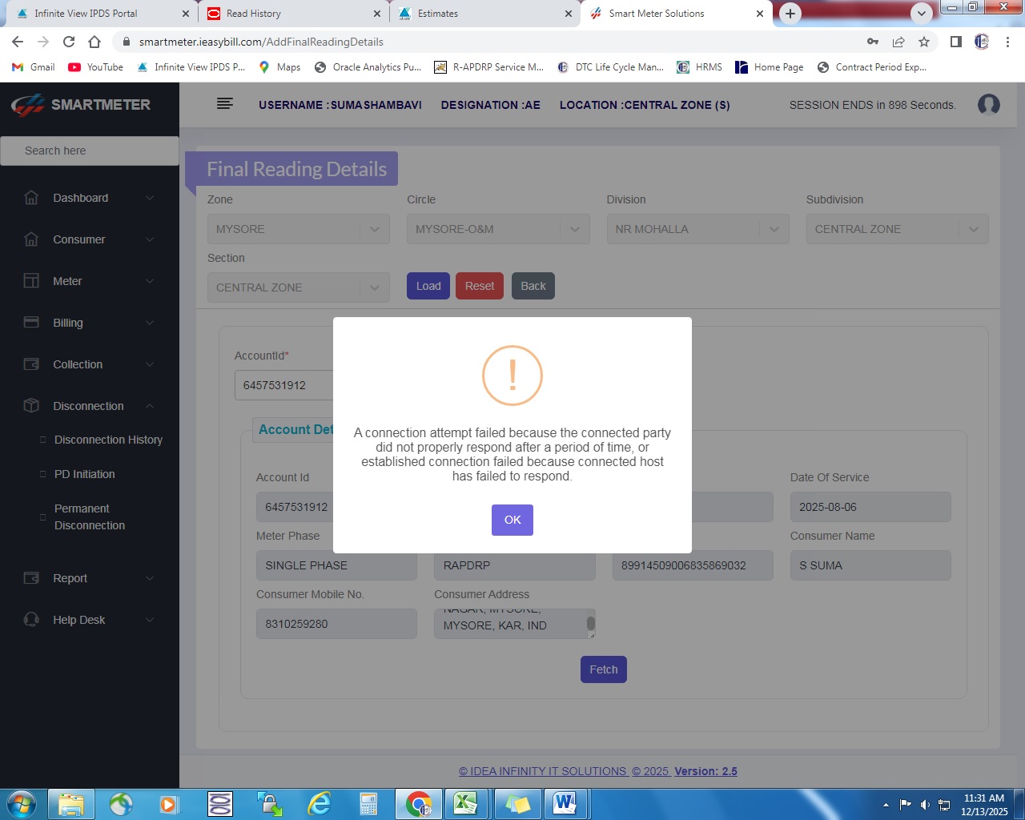This screenshot has height=820, width=1025.
Task: Open the YouTube bookmark
Action: [x=96, y=67]
